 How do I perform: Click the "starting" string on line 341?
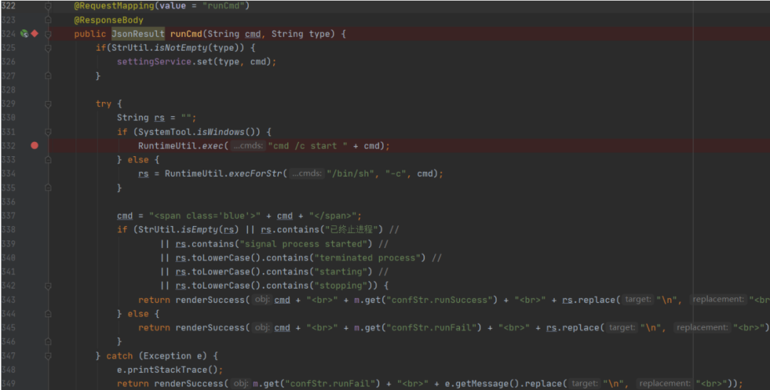(x=341, y=272)
